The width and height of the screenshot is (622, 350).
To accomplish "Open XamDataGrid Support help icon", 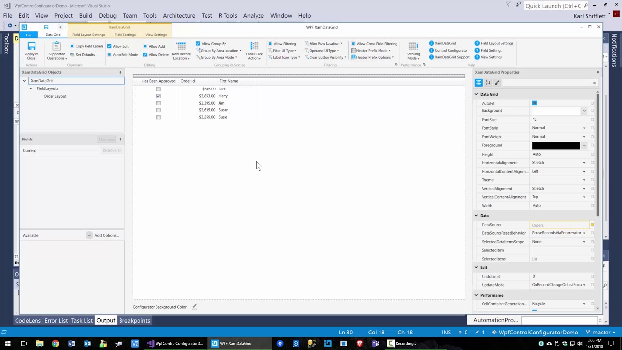I will tap(431, 57).
